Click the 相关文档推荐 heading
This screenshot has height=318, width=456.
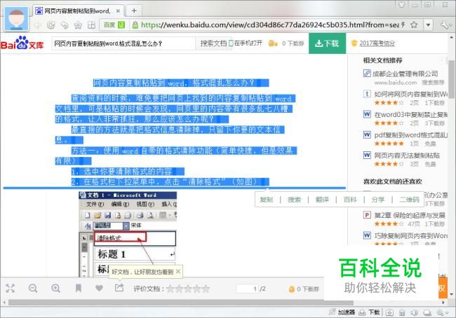(x=383, y=60)
